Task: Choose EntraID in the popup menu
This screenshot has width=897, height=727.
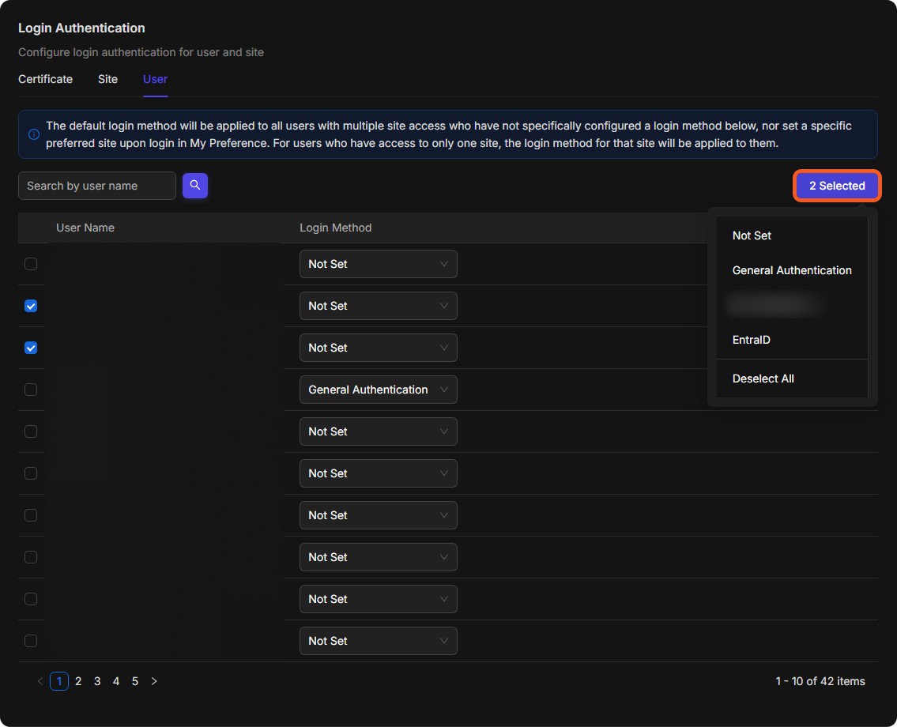Action: click(x=793, y=340)
